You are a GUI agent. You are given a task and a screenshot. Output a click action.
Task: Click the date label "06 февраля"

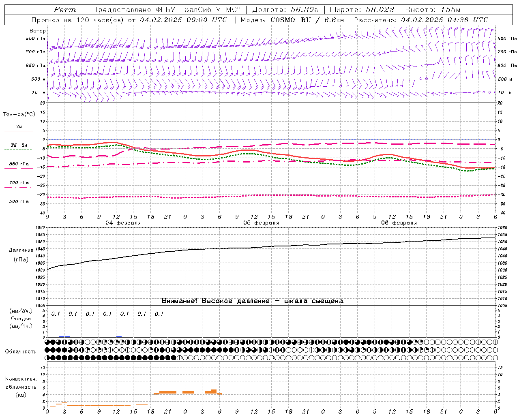(399, 223)
